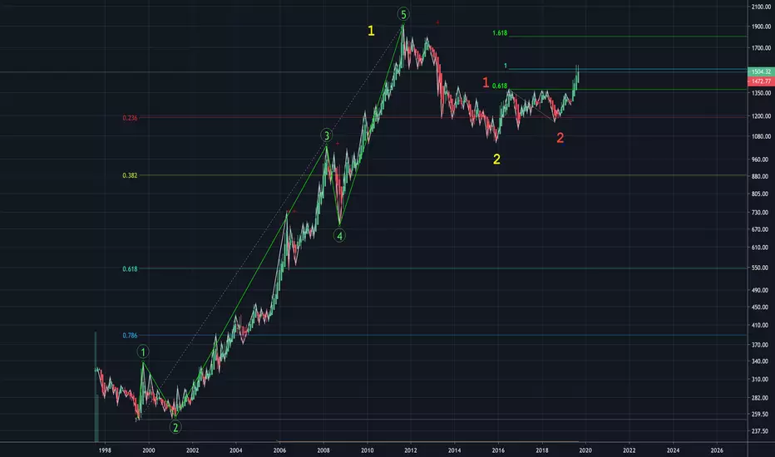Click the 237.50 price axis label

point(761,431)
